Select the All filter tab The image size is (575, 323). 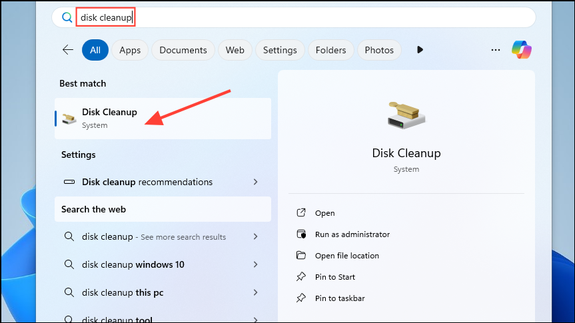click(x=95, y=50)
